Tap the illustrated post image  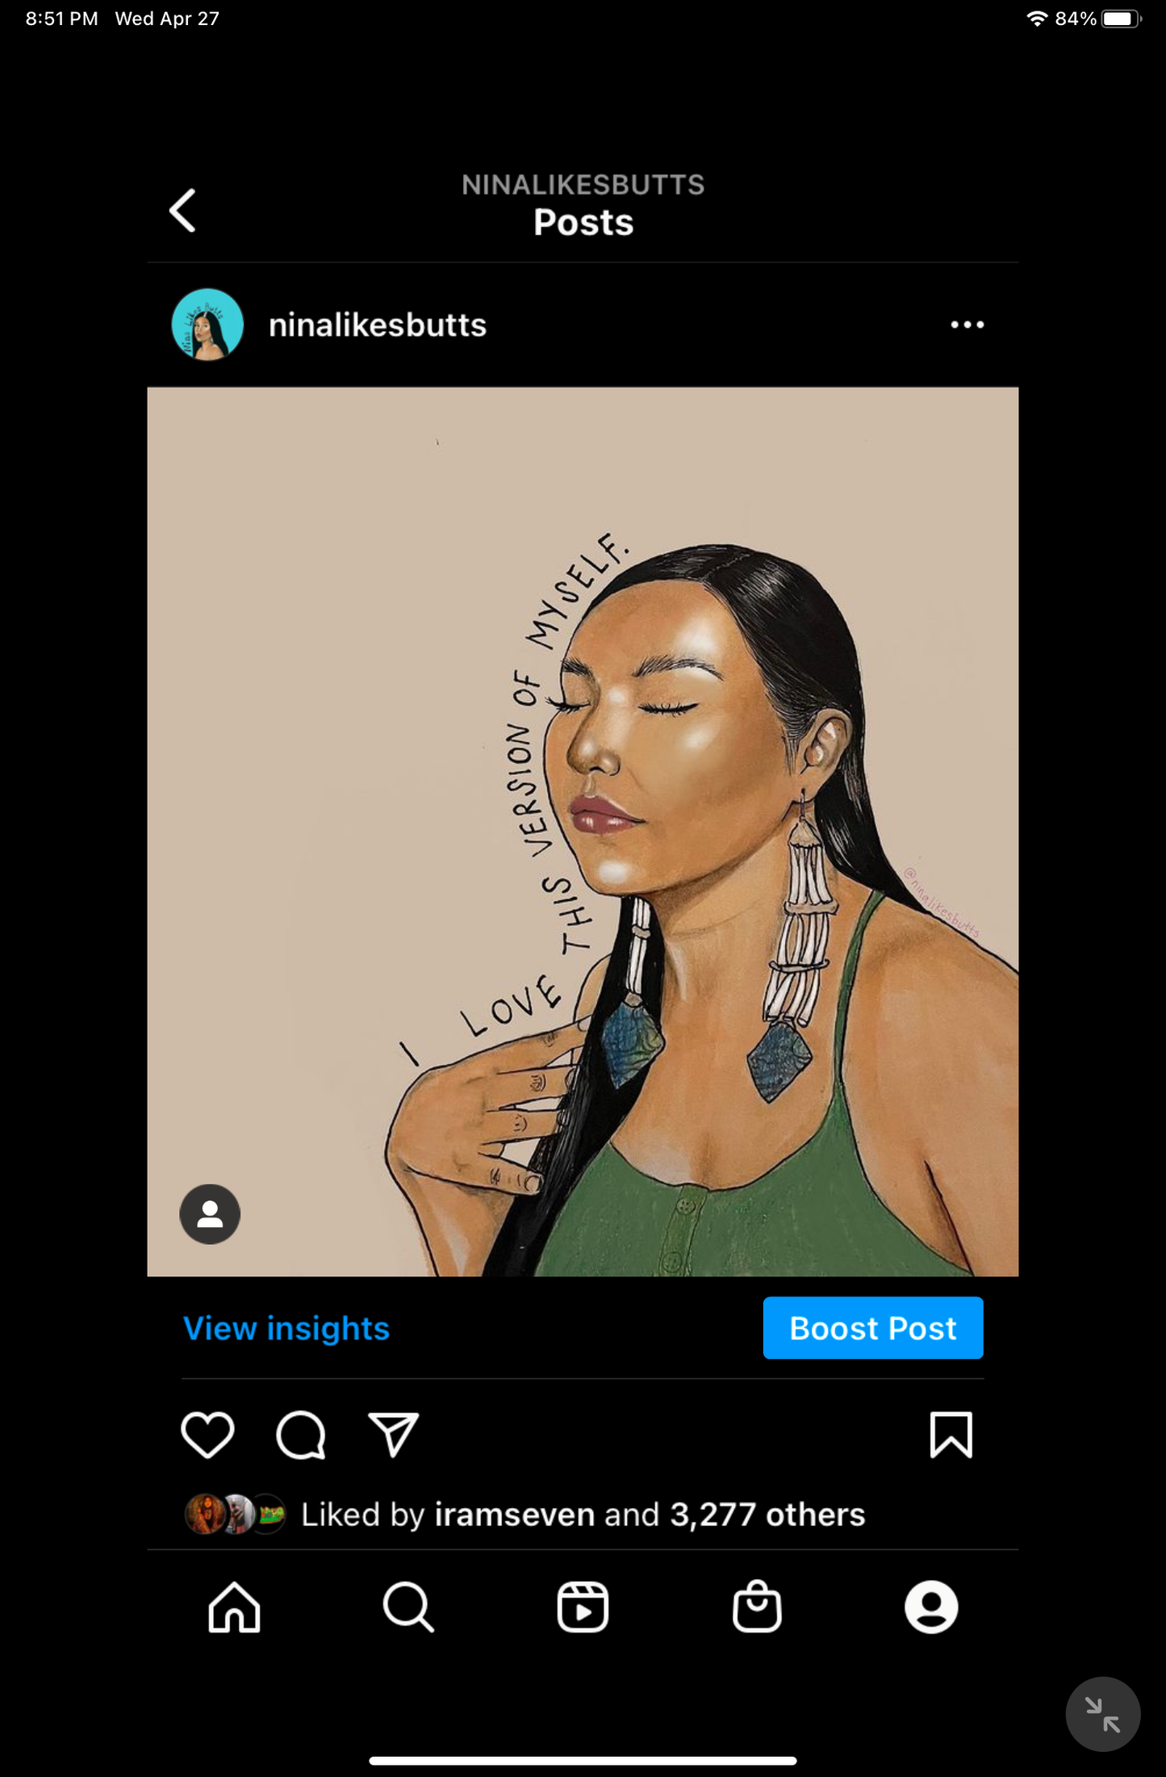click(583, 832)
